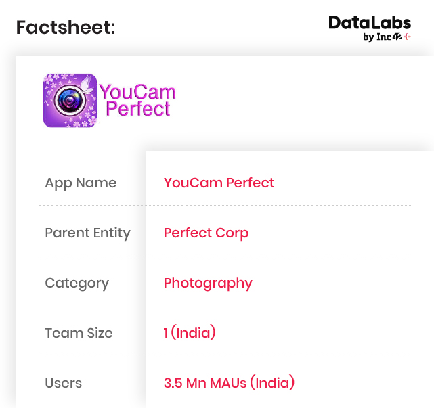Click the "App Name" row label
This screenshot has width=434, height=408.
coord(81,183)
